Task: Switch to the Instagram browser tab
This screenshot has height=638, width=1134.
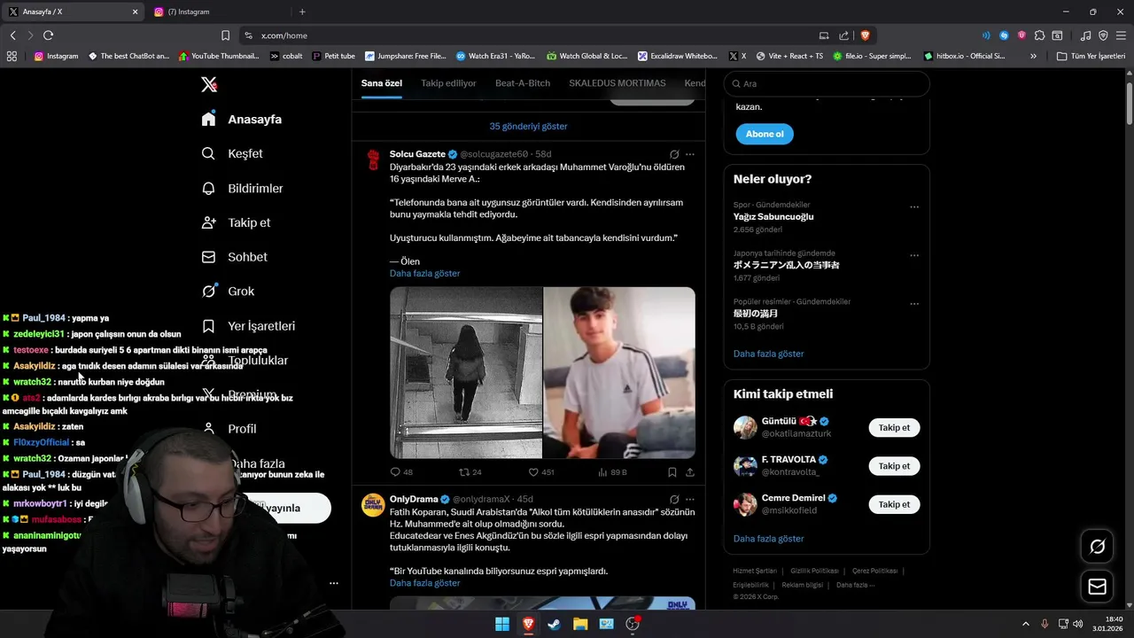Action: [x=219, y=12]
